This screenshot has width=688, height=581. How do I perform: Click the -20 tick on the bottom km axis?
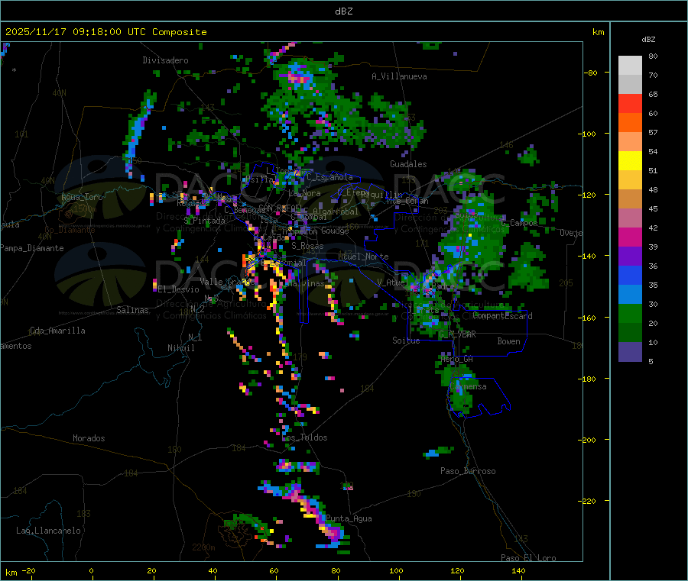(28, 570)
